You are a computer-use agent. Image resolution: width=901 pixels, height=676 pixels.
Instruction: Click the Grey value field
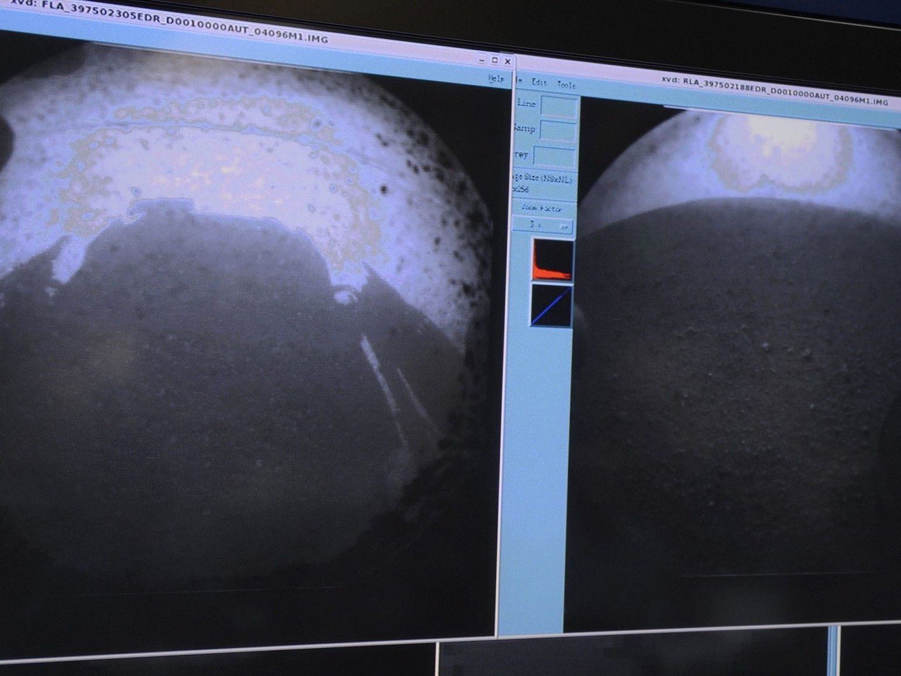pyautogui.click(x=554, y=156)
